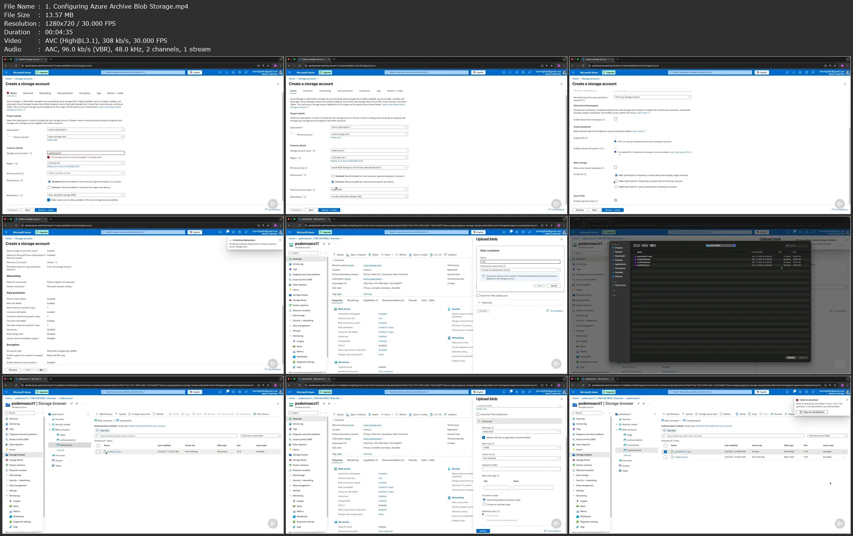Open the 'Private (no anonymous access)' dropdown
The height and width of the screenshot is (536, 853).
[x=520, y=270]
